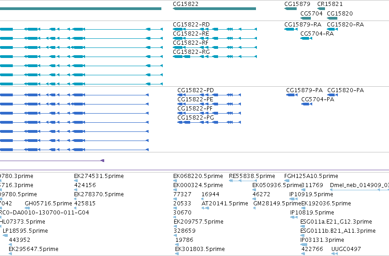Select the UUGC0497 feature label
Image resolution: width=389 pixels, height=256 pixels.
click(x=346, y=249)
